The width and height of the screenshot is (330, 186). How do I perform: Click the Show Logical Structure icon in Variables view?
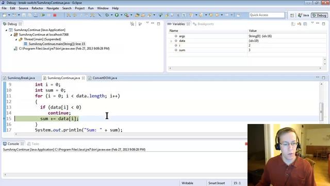(299, 24)
